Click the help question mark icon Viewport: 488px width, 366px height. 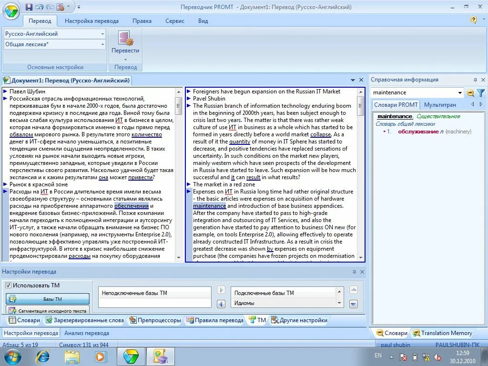coord(473,20)
